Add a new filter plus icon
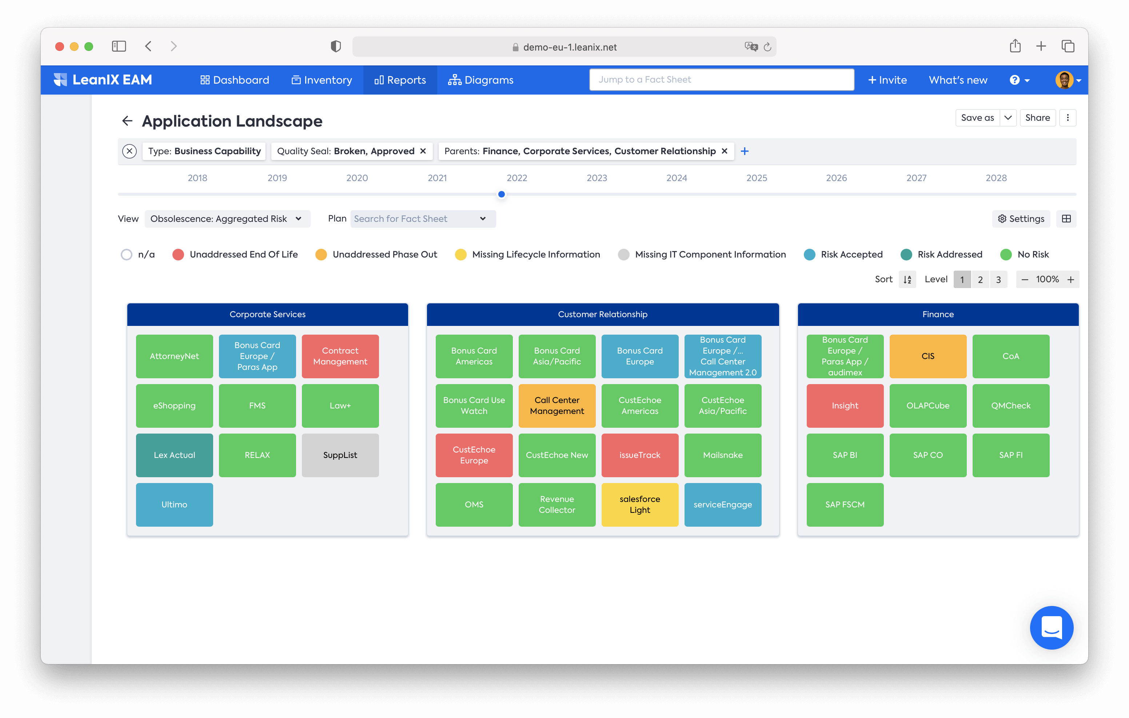The image size is (1129, 718). (745, 151)
